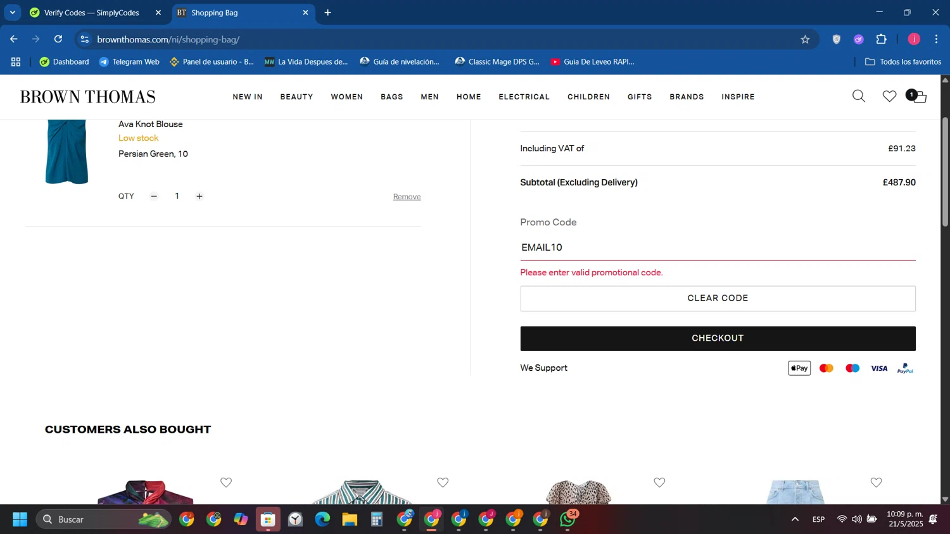Click the browser address bar URL

[168, 39]
